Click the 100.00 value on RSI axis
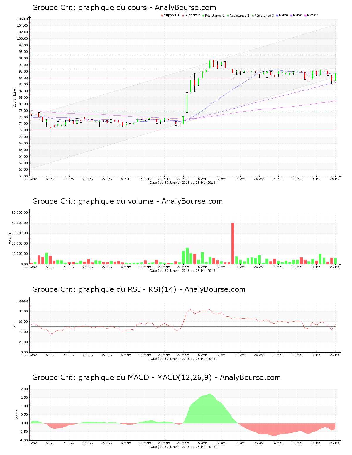The height and width of the screenshot is (455, 352). [x=22, y=301]
